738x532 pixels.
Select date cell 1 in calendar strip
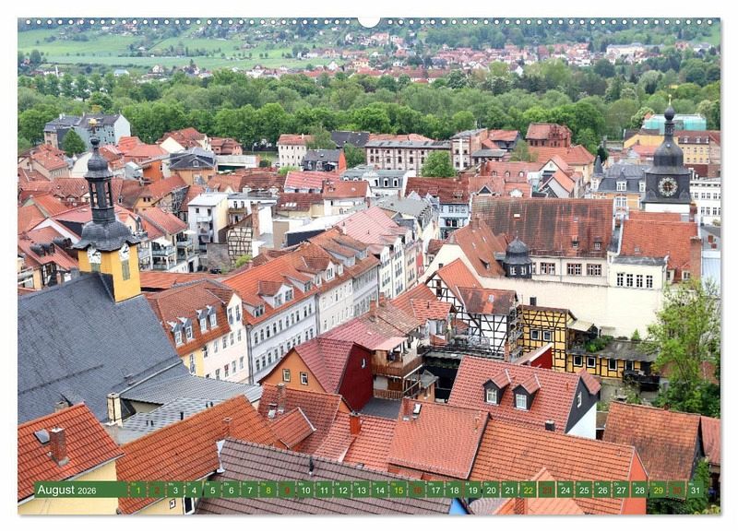coord(137,490)
